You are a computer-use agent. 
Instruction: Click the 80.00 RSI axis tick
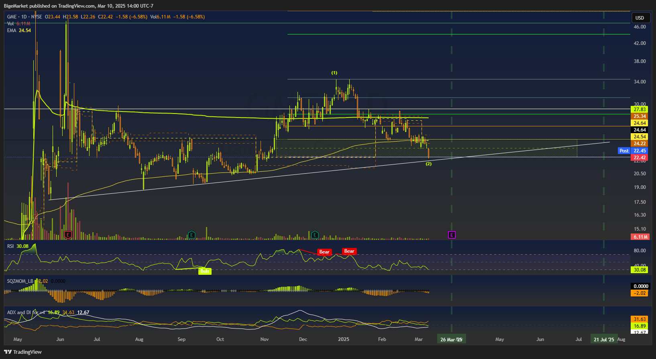[640, 251]
